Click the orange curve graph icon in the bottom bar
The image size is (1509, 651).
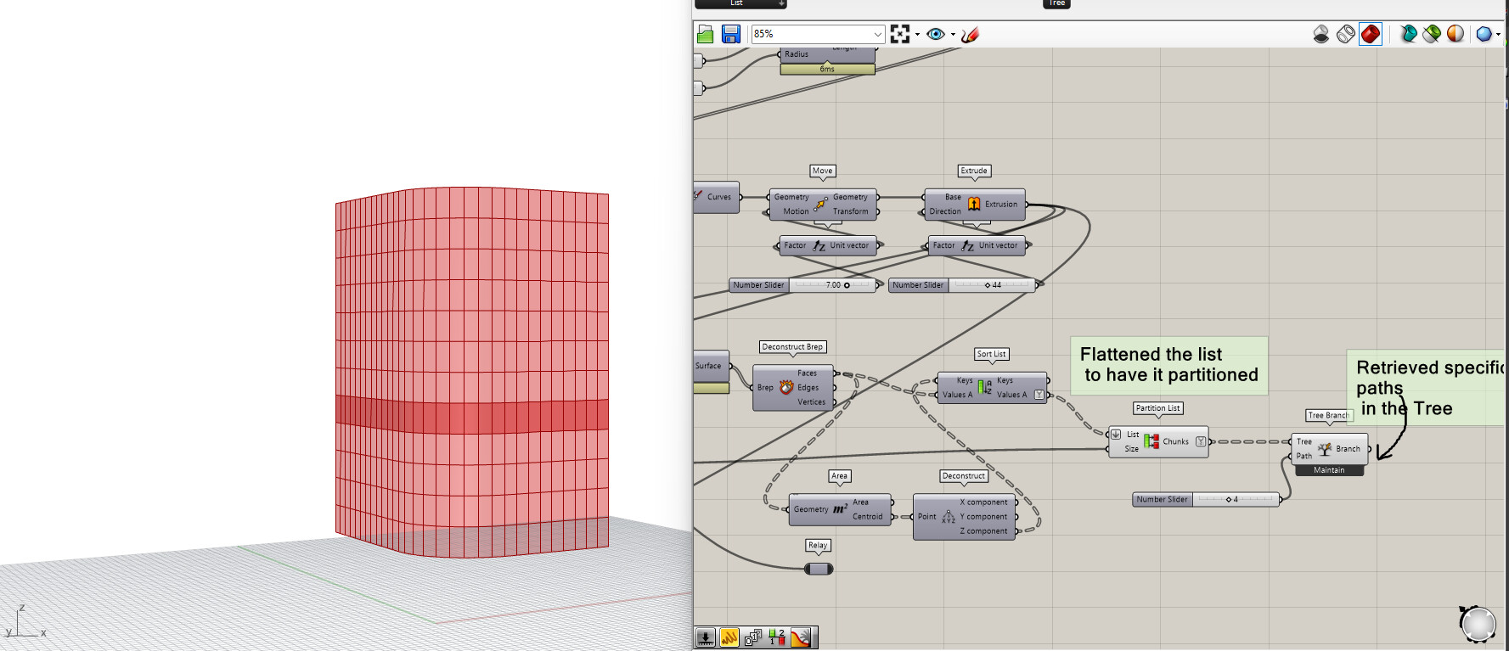801,637
